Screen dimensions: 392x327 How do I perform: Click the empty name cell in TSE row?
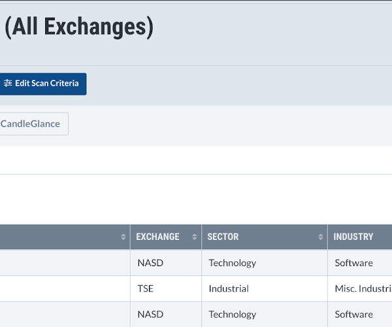(65, 288)
